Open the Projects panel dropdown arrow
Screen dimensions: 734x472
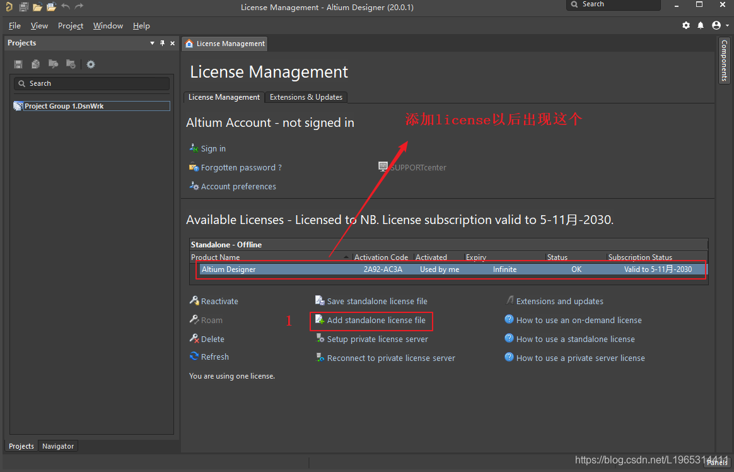pos(152,43)
